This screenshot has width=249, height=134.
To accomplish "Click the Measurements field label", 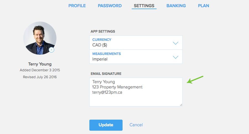I will [107, 54].
